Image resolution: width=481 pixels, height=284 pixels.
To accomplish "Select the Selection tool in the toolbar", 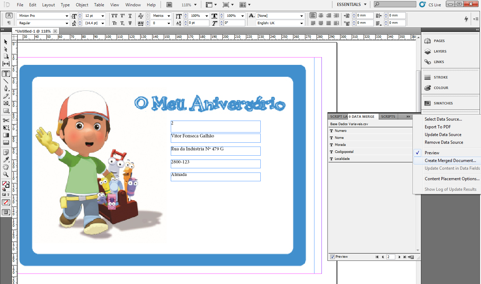I will [5, 42].
